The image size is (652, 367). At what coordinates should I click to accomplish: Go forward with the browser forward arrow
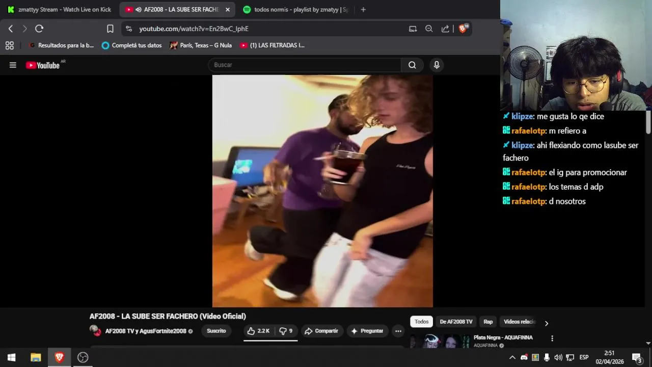(24, 29)
